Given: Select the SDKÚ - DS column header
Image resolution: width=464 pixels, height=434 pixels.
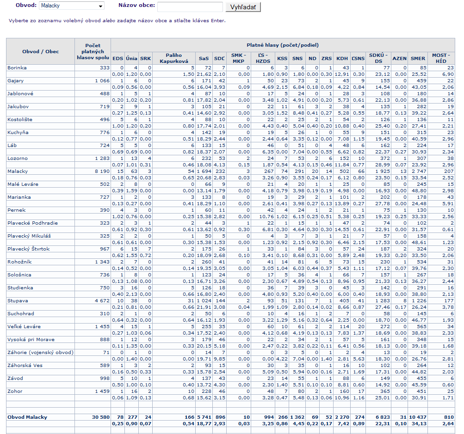Looking at the screenshot, I should tap(378, 58).
